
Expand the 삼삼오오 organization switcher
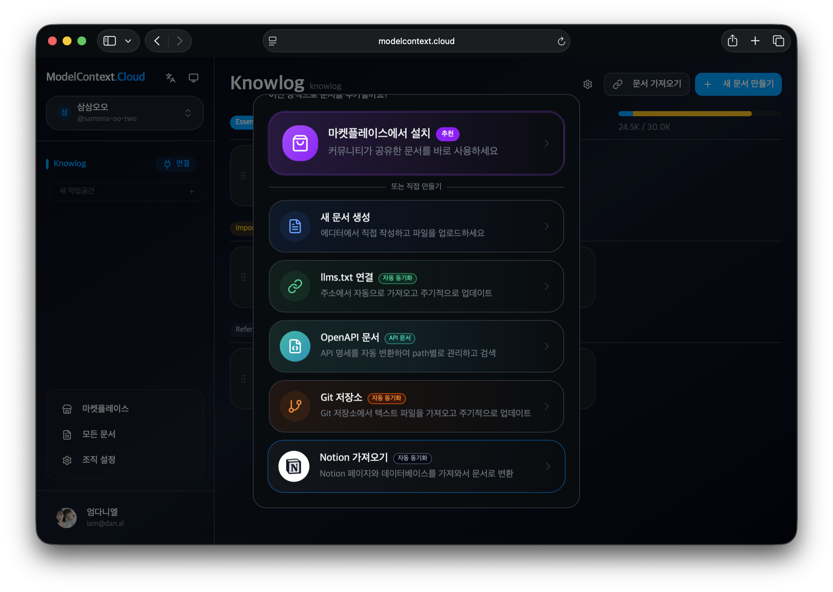tap(125, 113)
